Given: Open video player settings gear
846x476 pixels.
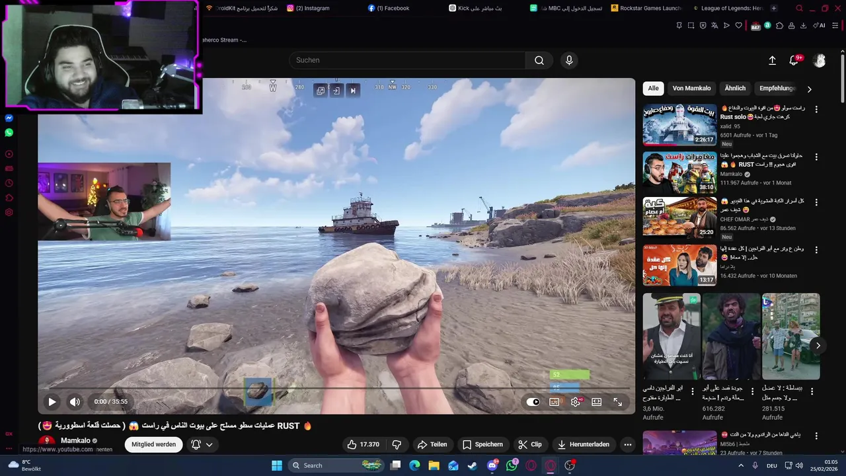Looking at the screenshot, I should (576, 401).
